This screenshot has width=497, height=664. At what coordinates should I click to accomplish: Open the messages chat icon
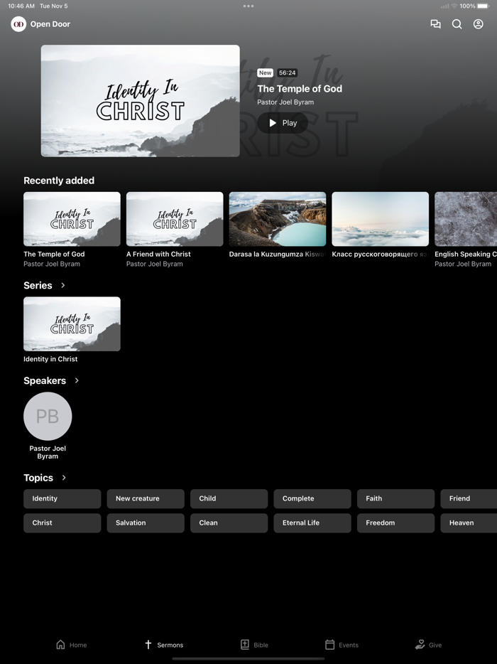435,24
